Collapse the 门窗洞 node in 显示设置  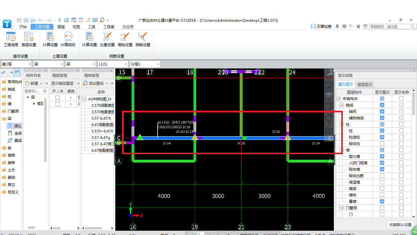(x=342, y=208)
